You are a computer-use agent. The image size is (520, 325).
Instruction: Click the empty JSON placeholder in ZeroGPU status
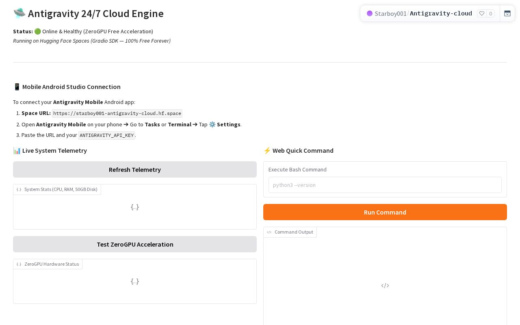(x=135, y=281)
